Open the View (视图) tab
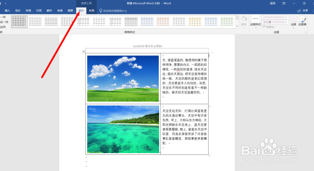The height and width of the screenshot is (171, 314). (x=70, y=11)
